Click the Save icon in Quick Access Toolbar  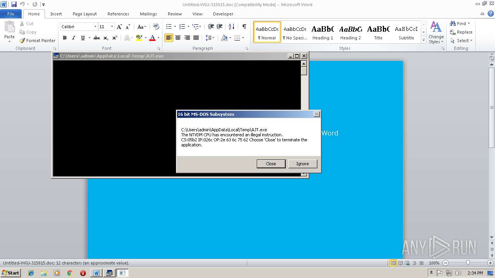[14, 4]
